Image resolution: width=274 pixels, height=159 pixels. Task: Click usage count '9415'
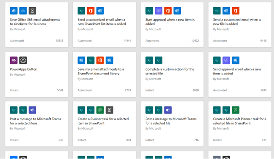(x=263, y=41)
